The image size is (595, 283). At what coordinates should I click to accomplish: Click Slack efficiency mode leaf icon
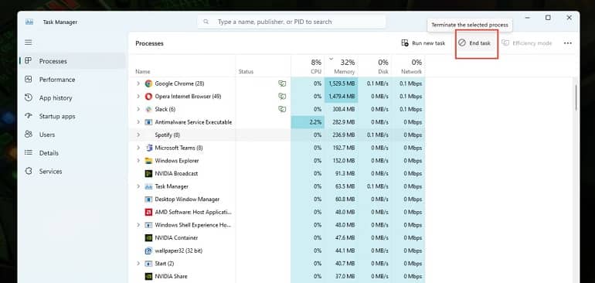pyautogui.click(x=281, y=109)
